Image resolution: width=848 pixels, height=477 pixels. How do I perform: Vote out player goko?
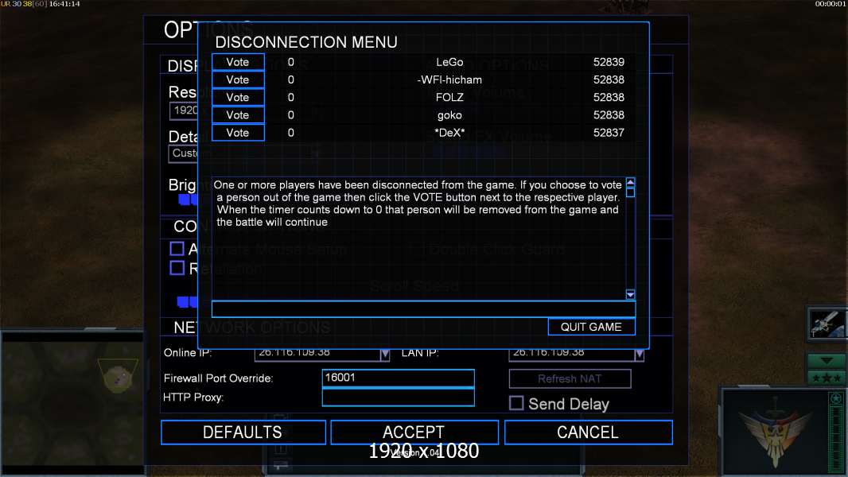(238, 115)
